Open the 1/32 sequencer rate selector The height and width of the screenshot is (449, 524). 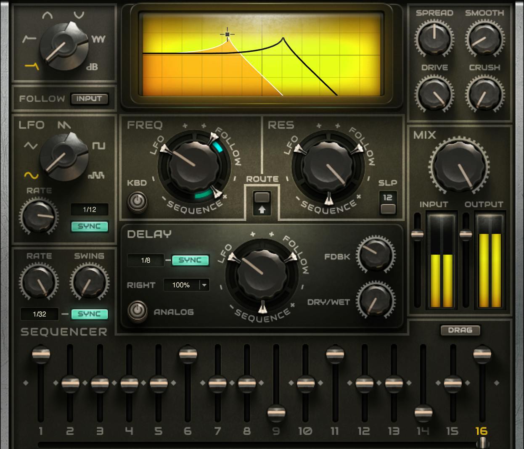point(39,314)
